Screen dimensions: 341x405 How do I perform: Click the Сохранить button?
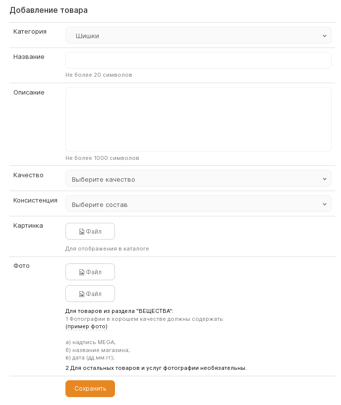coord(90,389)
